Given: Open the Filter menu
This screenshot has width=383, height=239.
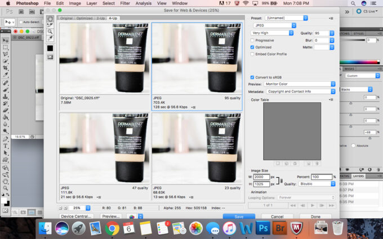Looking at the screenshot, I should pos(125,3).
